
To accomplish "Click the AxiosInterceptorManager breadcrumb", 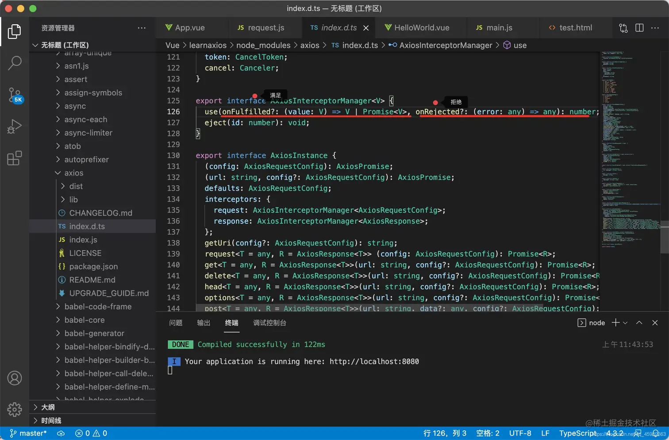I will tap(440, 46).
